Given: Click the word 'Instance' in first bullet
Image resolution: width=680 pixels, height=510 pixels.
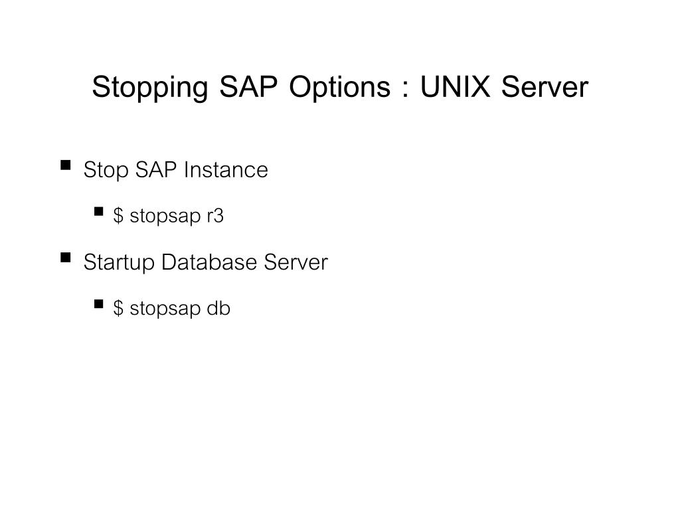Looking at the screenshot, I should 226,169.
